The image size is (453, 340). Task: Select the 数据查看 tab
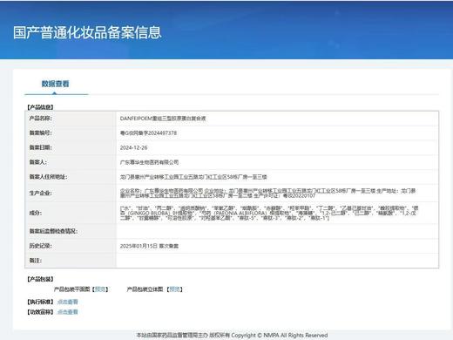(55, 84)
